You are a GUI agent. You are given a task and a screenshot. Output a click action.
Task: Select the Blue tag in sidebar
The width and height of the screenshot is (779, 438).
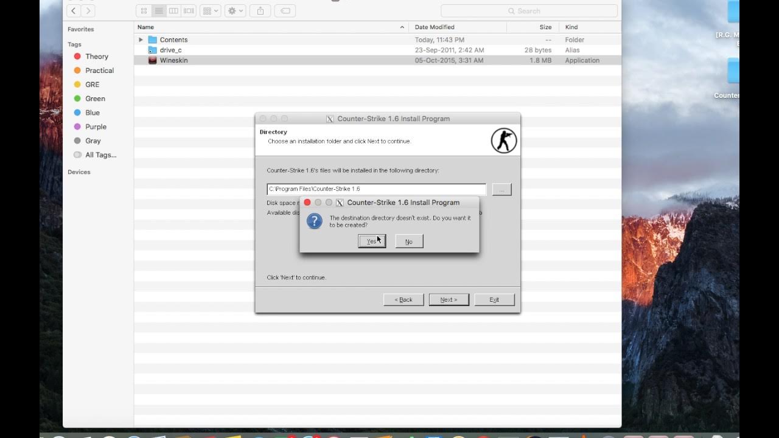pos(86,113)
